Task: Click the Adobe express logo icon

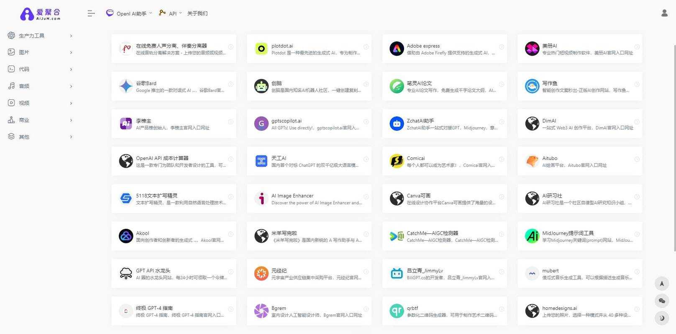Action: (x=397, y=49)
